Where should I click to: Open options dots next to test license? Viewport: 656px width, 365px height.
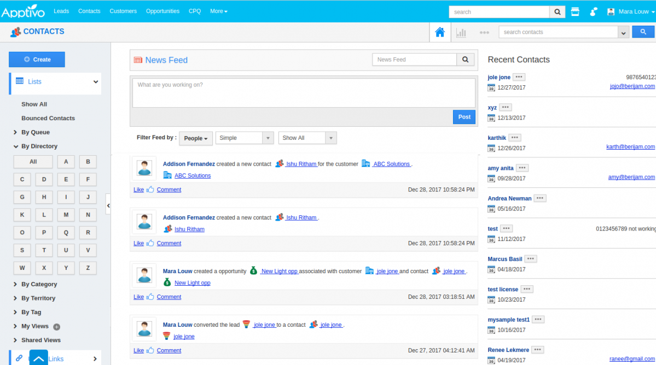527,289
